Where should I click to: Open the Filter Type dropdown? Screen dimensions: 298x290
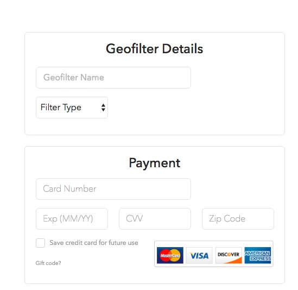(72, 108)
